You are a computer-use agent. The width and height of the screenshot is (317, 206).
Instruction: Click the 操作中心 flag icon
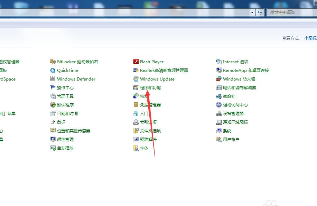53,87
